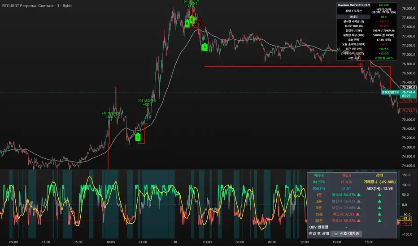Click the ADX(14): 13.98 reading

pos(379,189)
